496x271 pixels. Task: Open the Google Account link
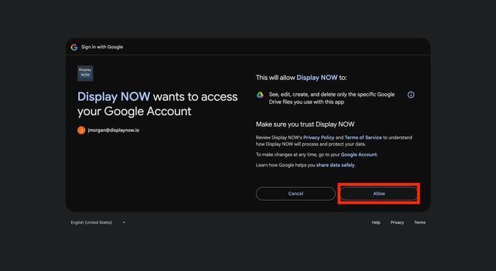pos(359,155)
